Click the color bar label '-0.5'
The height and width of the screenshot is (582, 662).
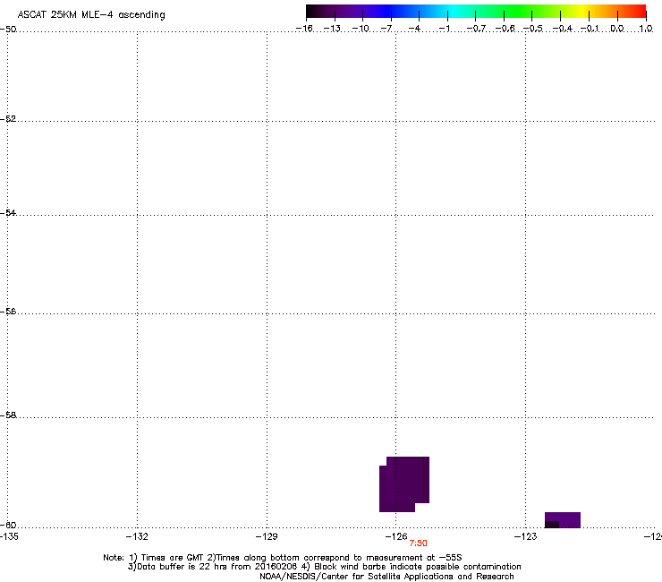[x=533, y=29]
